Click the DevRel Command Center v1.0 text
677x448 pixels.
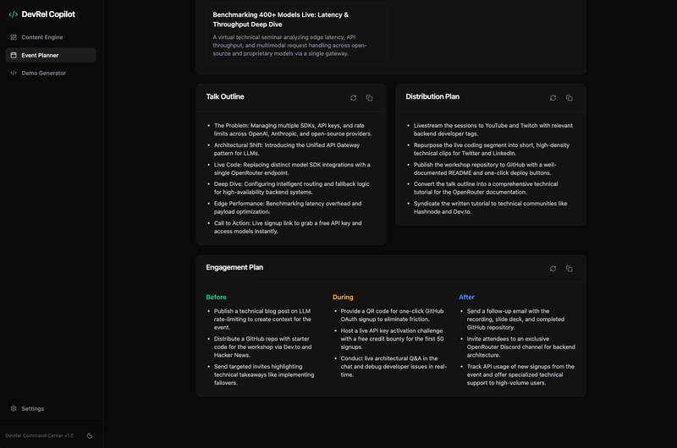[x=40, y=435]
